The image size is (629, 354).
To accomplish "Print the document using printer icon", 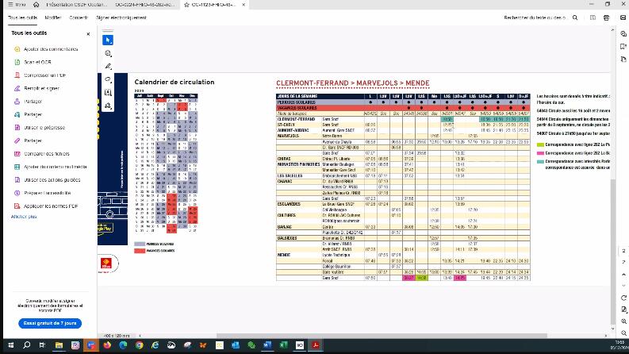I will click(606, 17).
